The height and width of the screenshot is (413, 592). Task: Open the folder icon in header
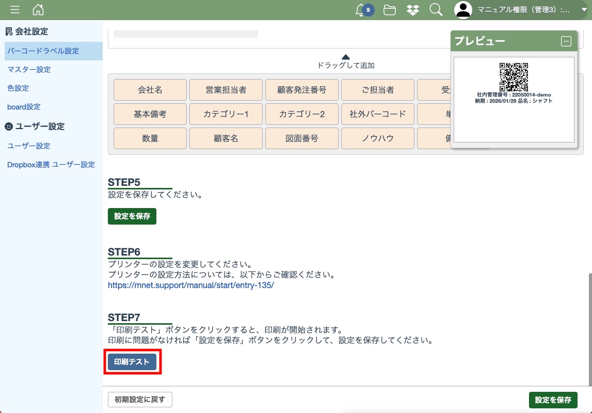tap(390, 10)
